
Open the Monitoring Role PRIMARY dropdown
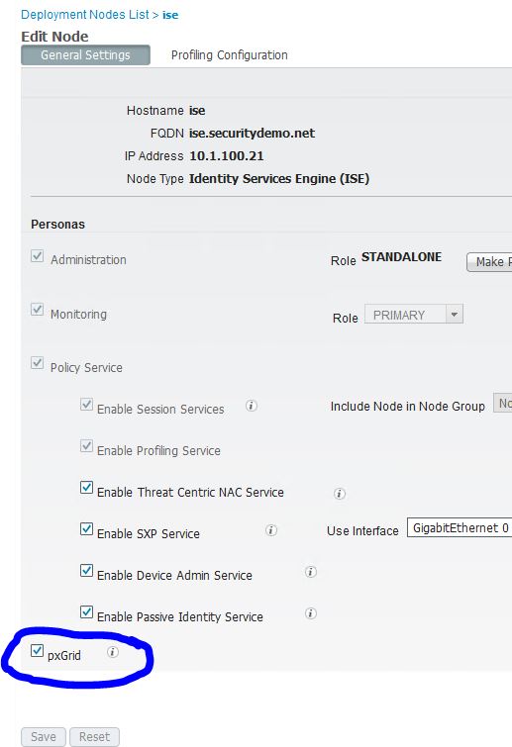coord(414,315)
